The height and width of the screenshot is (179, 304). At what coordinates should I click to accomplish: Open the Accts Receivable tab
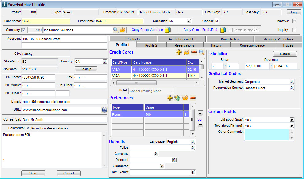[x=181, y=39]
